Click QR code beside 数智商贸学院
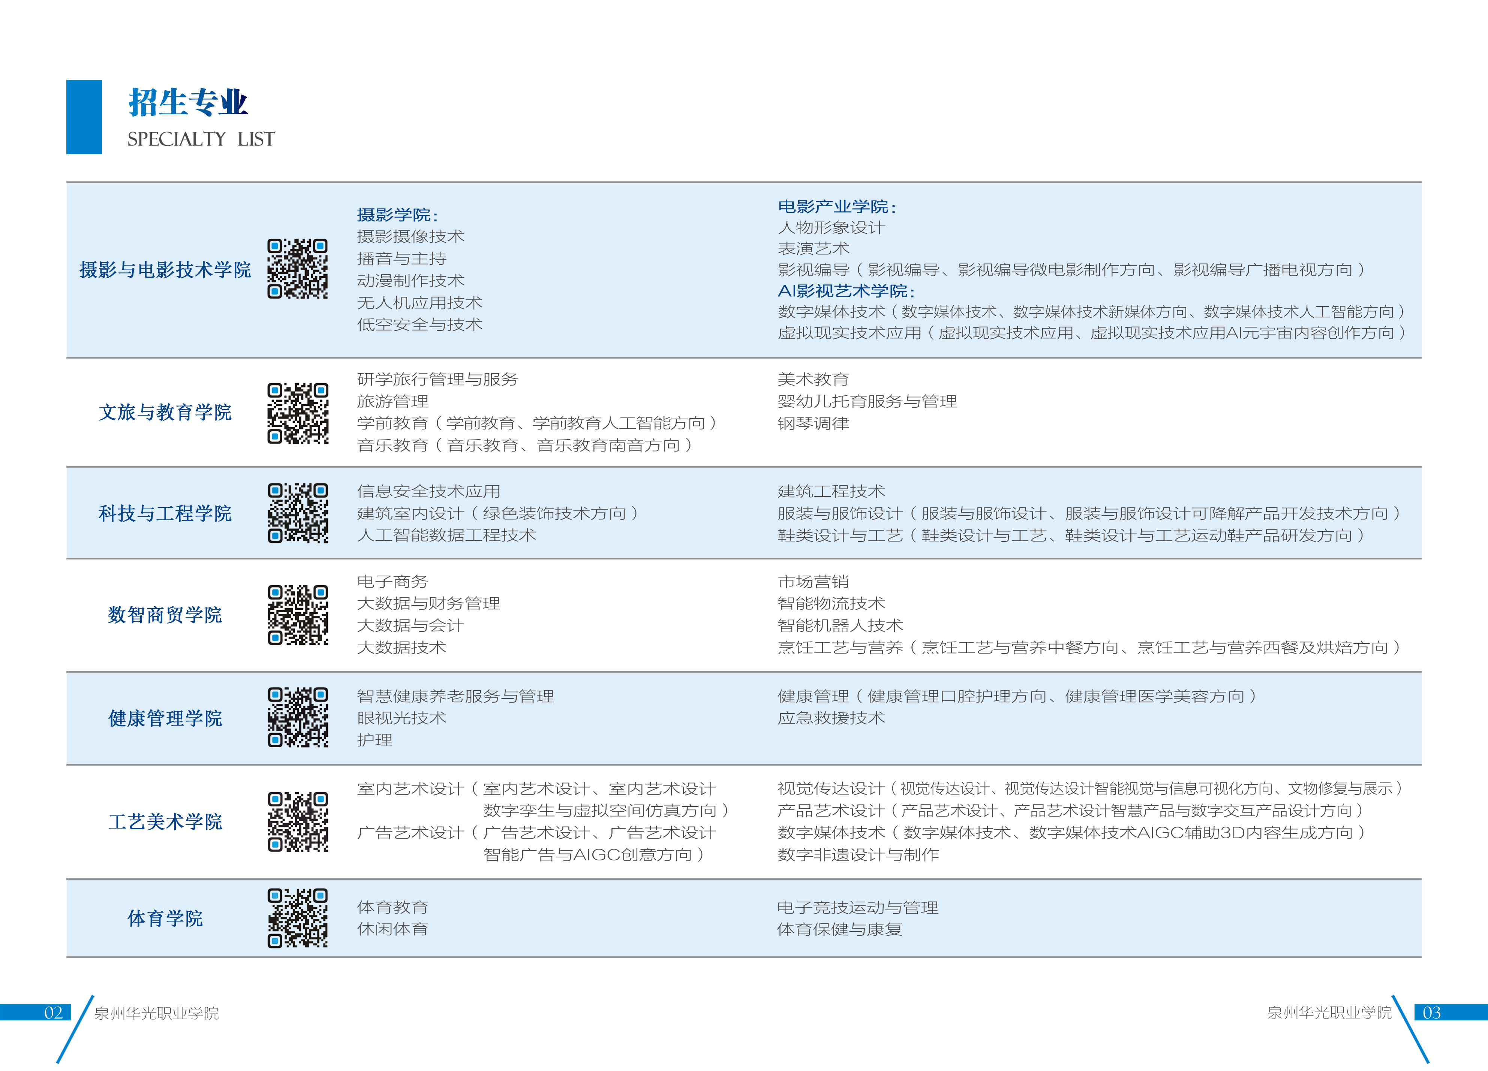 tap(297, 615)
